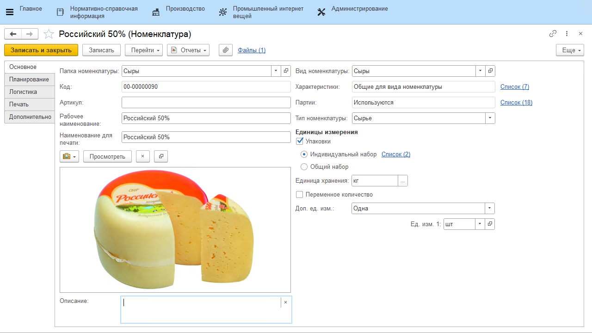Open the Файлы (1) link
Image resolution: width=592 pixels, height=333 pixels.
click(252, 50)
